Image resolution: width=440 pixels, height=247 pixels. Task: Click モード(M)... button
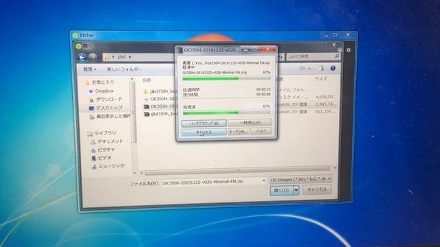coord(239,132)
